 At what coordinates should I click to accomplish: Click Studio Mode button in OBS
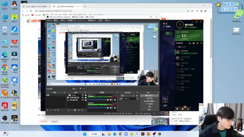[149, 104]
